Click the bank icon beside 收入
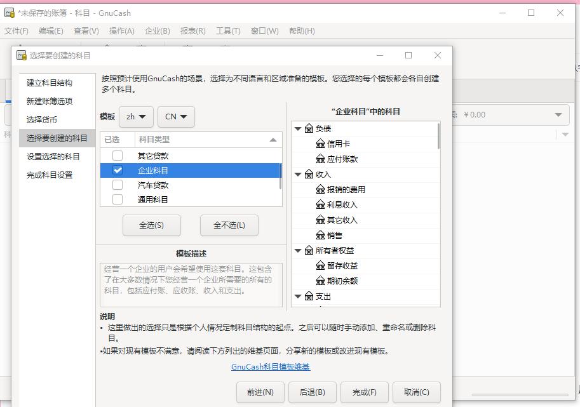This screenshot has height=407, width=580. point(309,174)
